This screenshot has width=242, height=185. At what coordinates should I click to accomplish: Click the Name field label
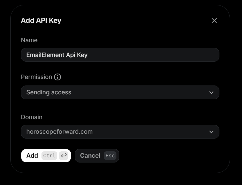click(29, 40)
